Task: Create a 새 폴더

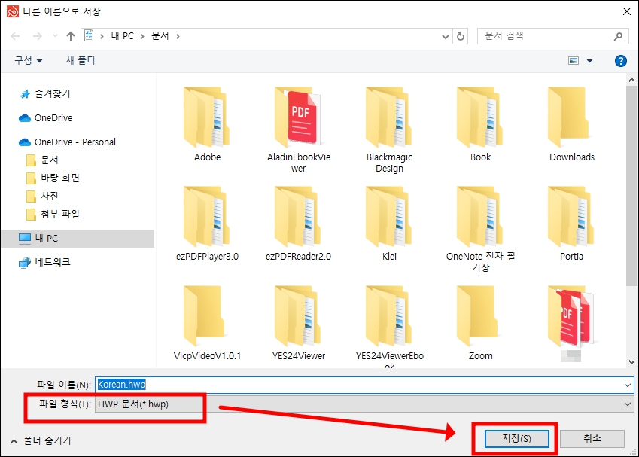Action: click(81, 61)
